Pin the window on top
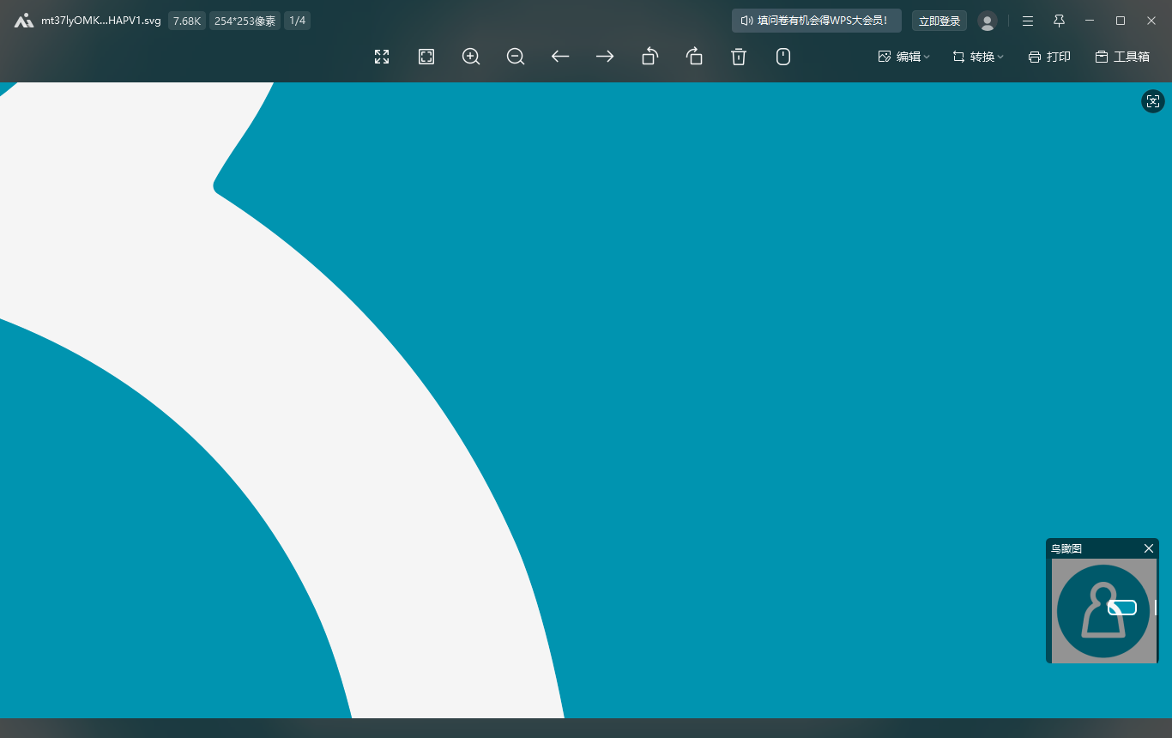 (x=1059, y=21)
